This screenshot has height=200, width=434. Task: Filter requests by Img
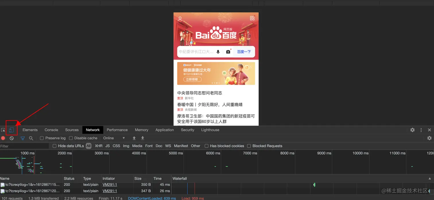click(x=126, y=146)
